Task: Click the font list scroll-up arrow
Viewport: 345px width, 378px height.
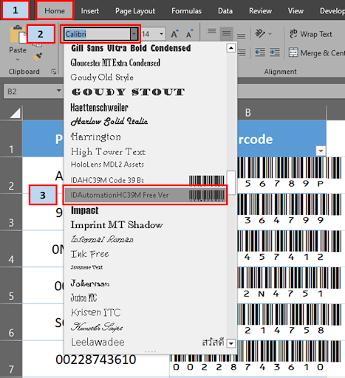Action: coord(230,48)
